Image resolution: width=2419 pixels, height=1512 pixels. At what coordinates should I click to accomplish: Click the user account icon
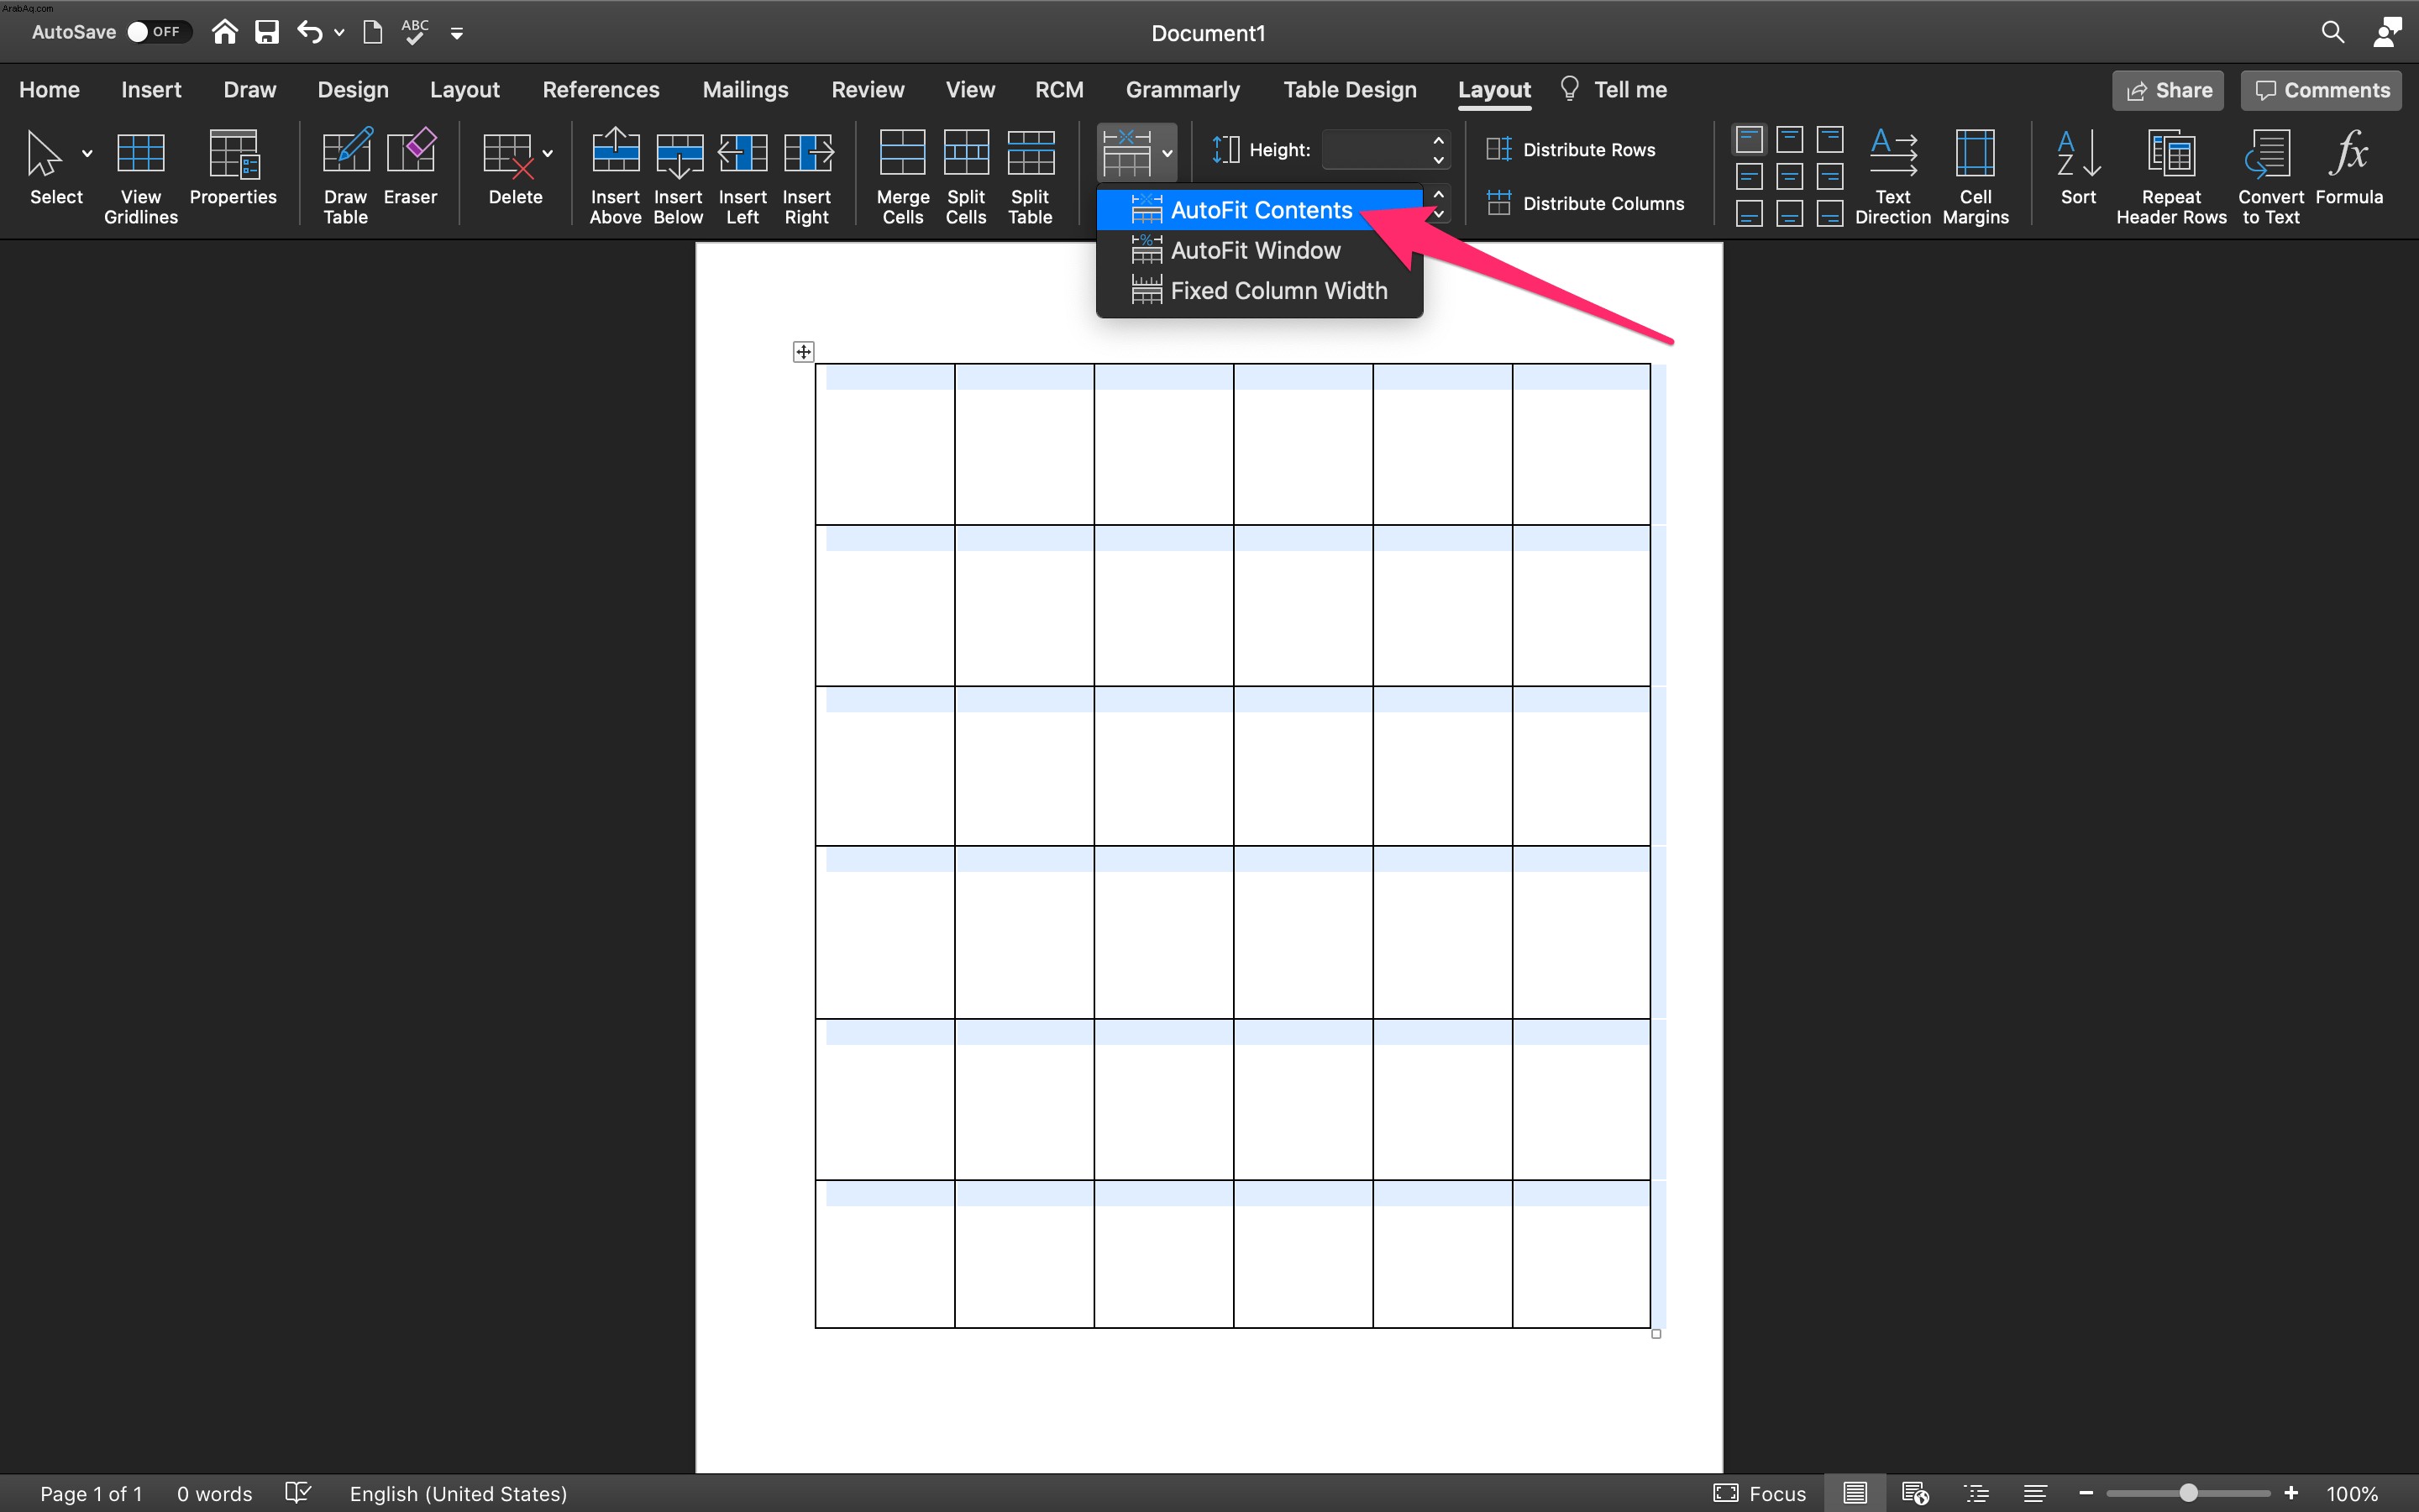2387,32
